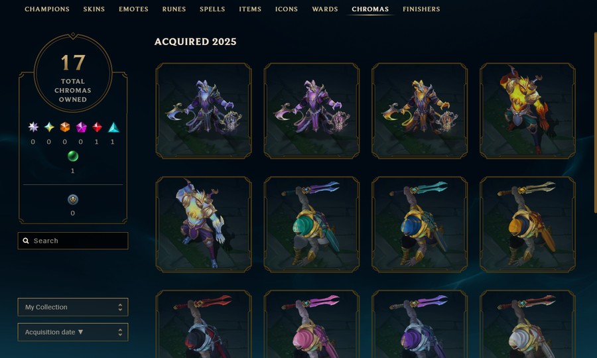
Task: Go to the Champions tab
Action: tap(47, 9)
